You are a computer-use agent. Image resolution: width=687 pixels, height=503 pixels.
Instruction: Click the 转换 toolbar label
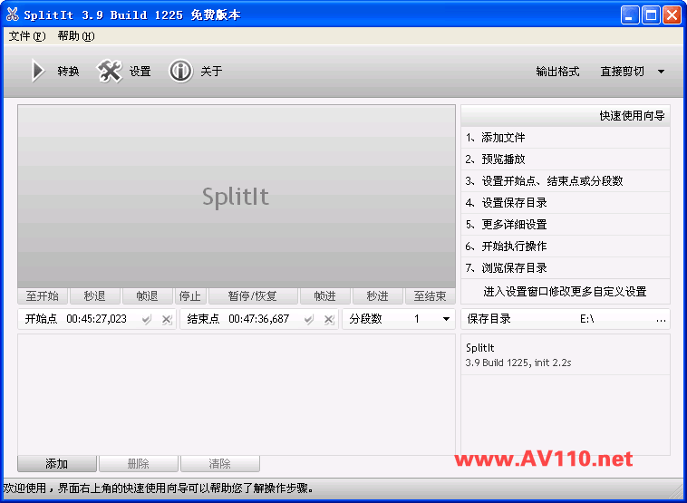(68, 72)
